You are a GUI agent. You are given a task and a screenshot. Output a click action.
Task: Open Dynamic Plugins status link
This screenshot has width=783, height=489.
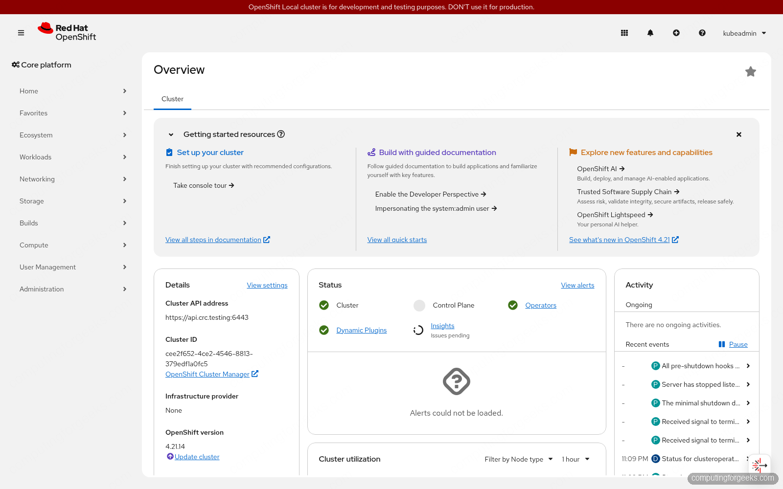pyautogui.click(x=362, y=330)
